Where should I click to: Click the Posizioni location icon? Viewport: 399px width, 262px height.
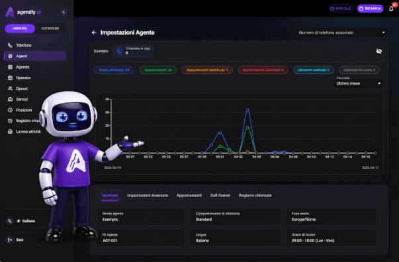click(10, 110)
